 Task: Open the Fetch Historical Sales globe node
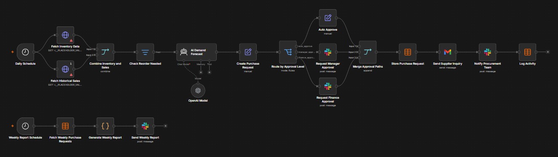coord(65,69)
